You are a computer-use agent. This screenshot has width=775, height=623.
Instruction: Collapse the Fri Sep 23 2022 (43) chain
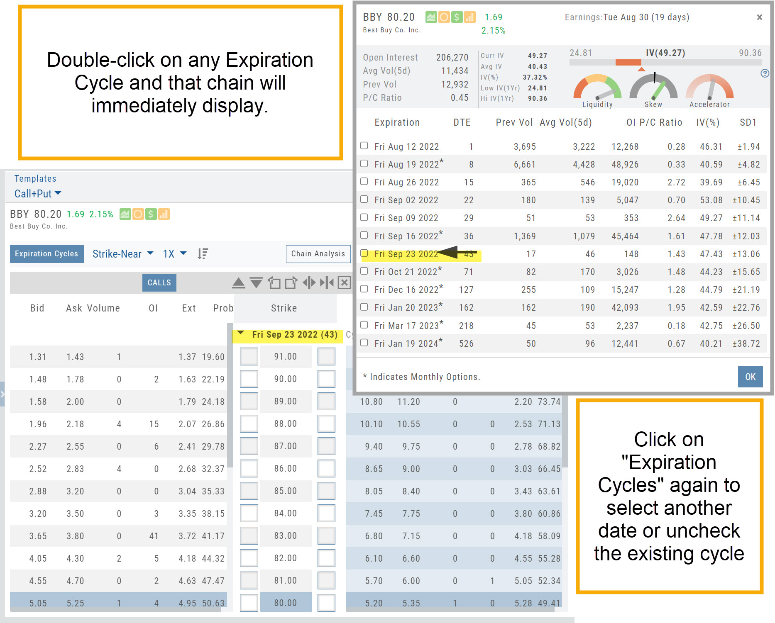click(x=240, y=333)
